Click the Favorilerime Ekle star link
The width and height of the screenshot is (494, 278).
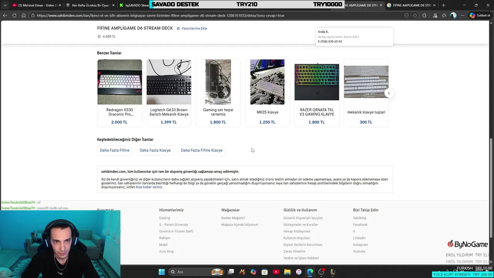(x=192, y=28)
